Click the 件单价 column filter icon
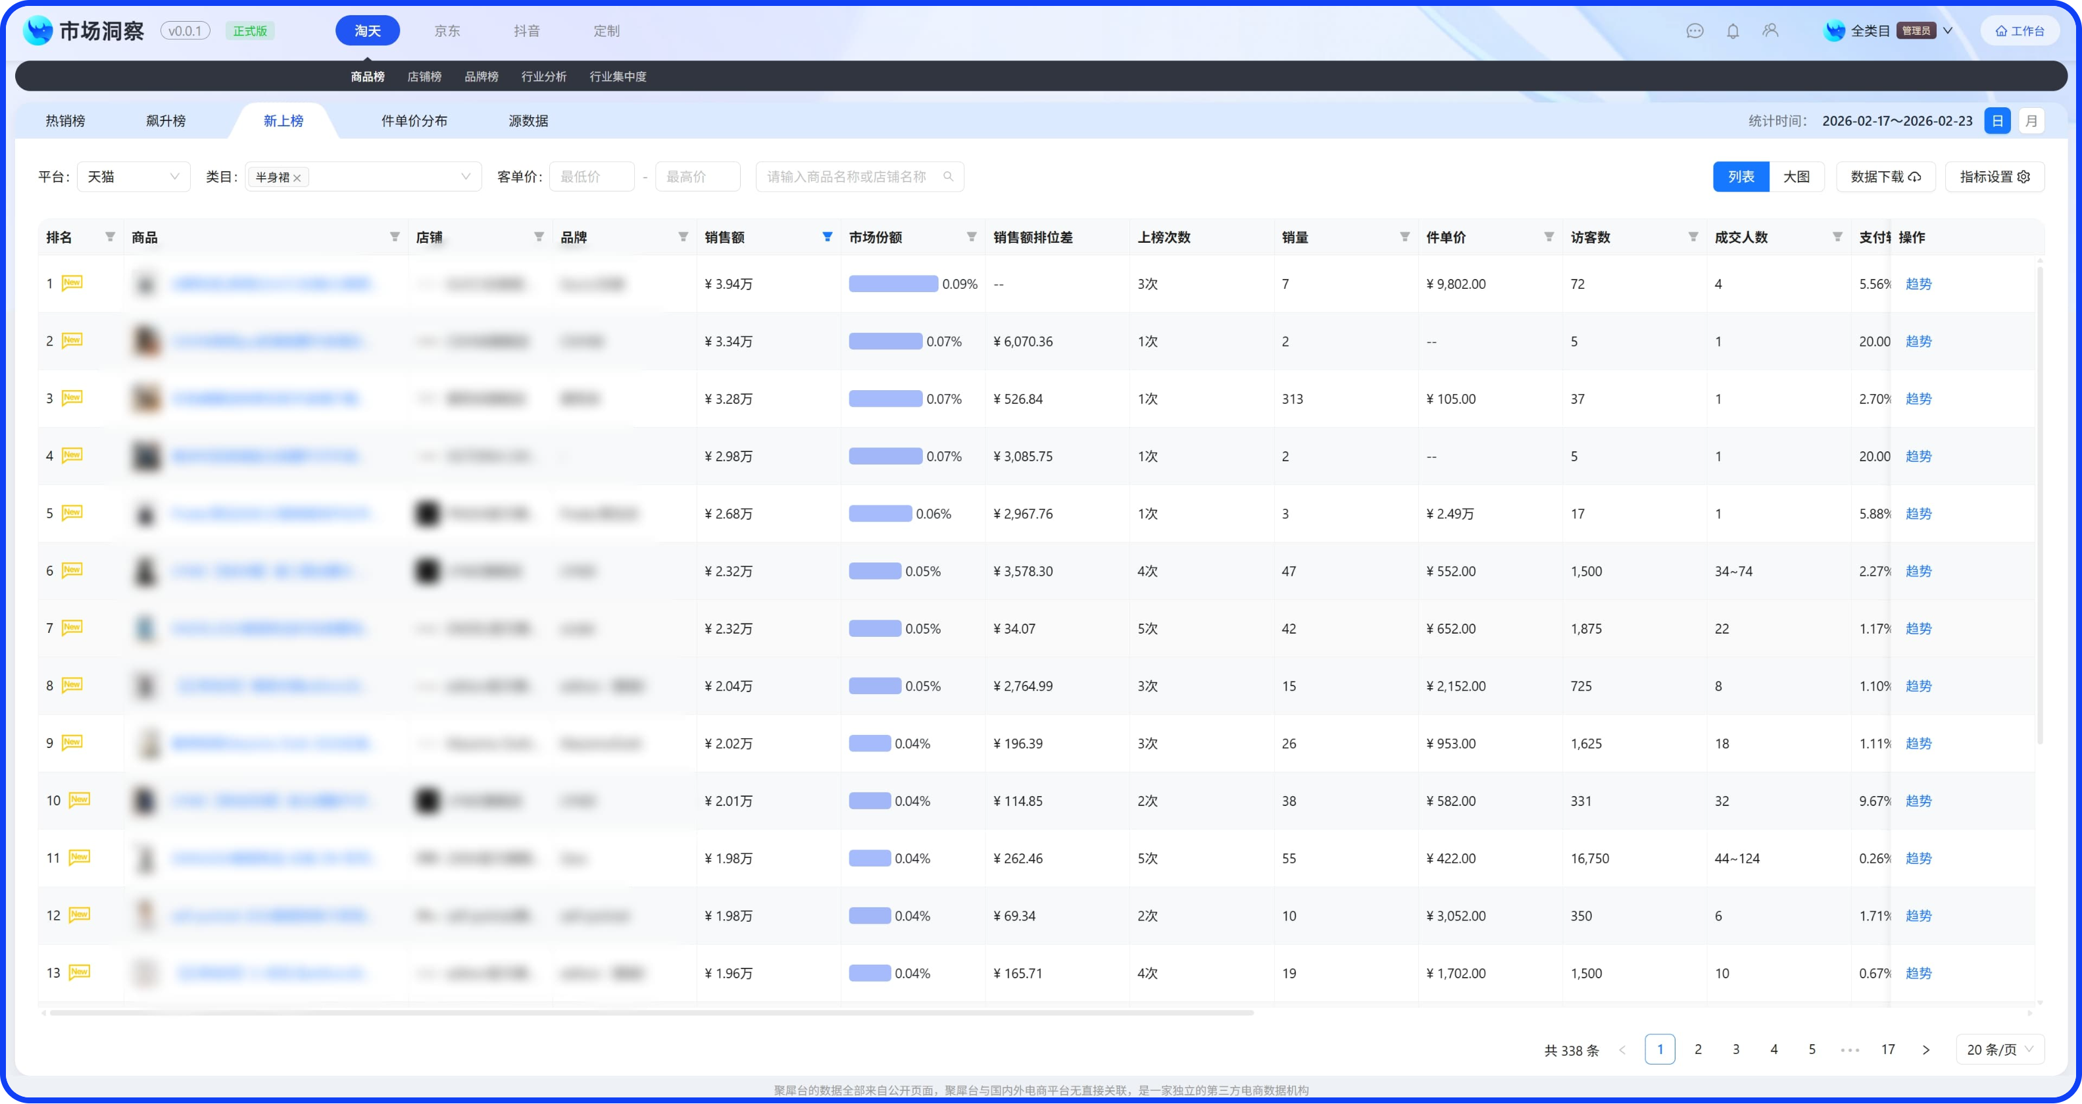This screenshot has width=2082, height=1104. [1549, 237]
